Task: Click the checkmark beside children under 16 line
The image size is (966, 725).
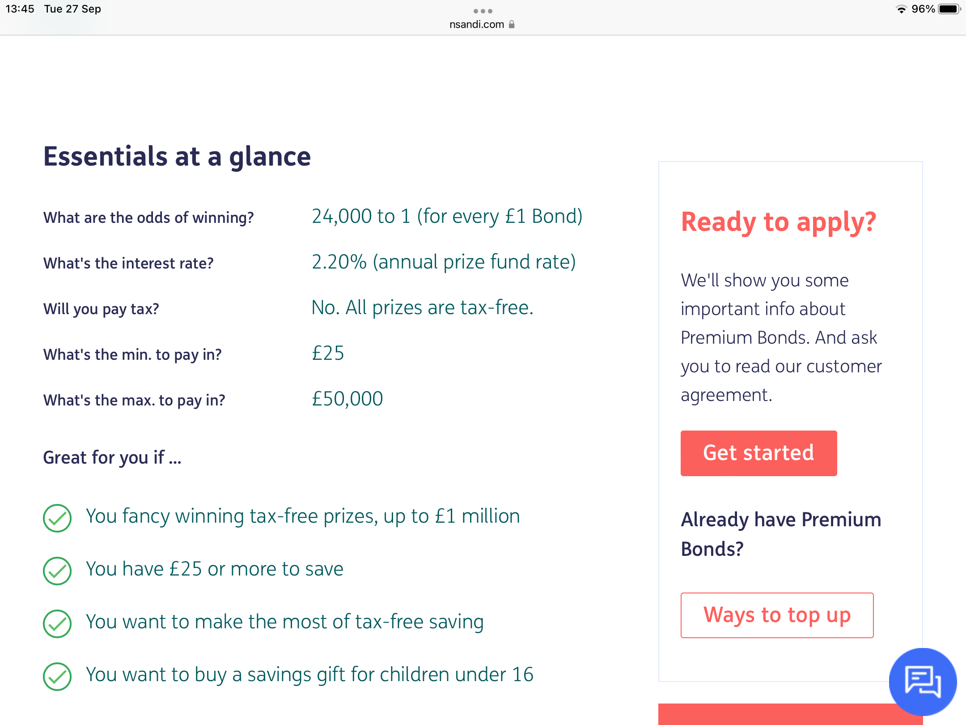Action: [57, 676]
